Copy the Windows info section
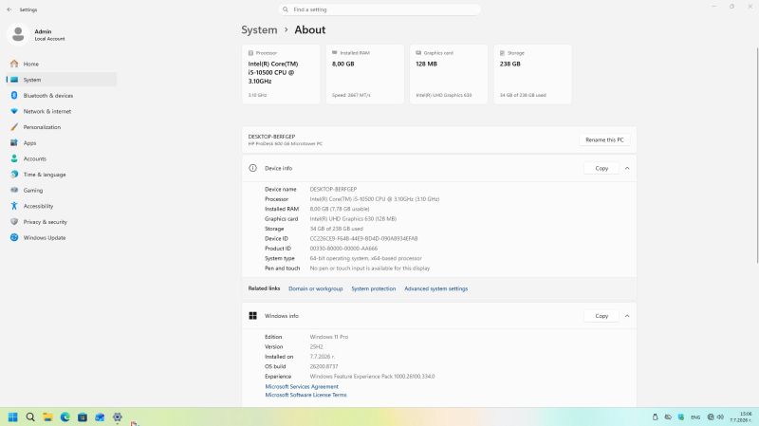This screenshot has height=426, width=759. coord(602,316)
